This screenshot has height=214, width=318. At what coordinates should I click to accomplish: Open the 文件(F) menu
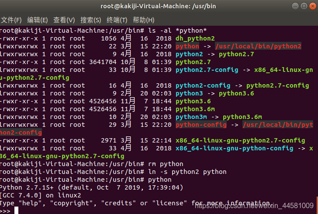[11, 20]
